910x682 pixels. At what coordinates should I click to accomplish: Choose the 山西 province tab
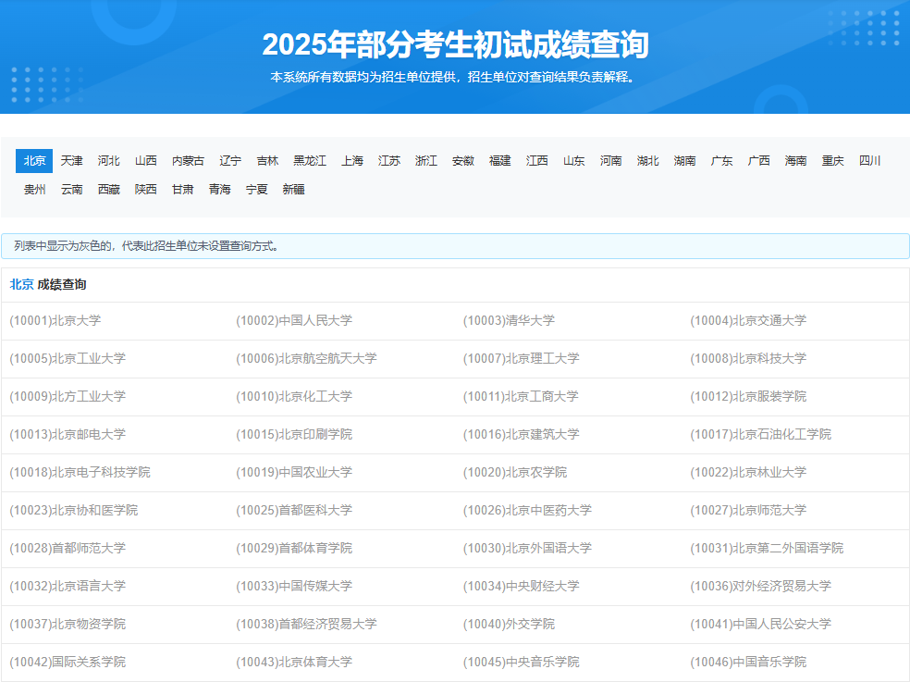tap(146, 161)
